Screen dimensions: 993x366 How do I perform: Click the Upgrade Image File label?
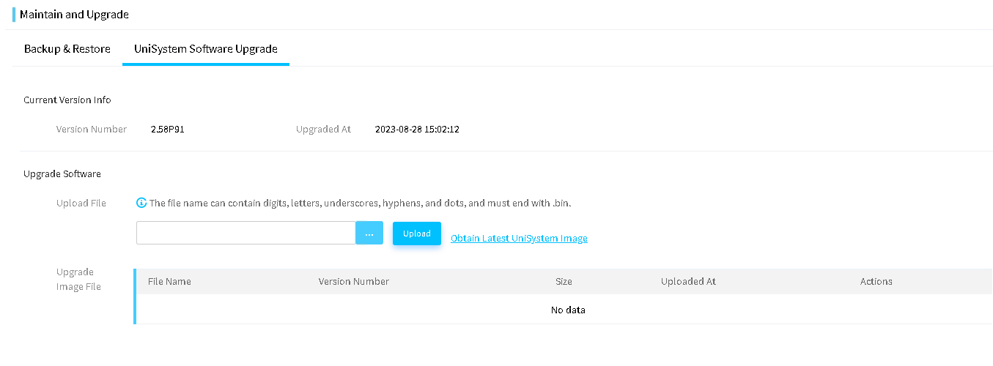[78, 279]
